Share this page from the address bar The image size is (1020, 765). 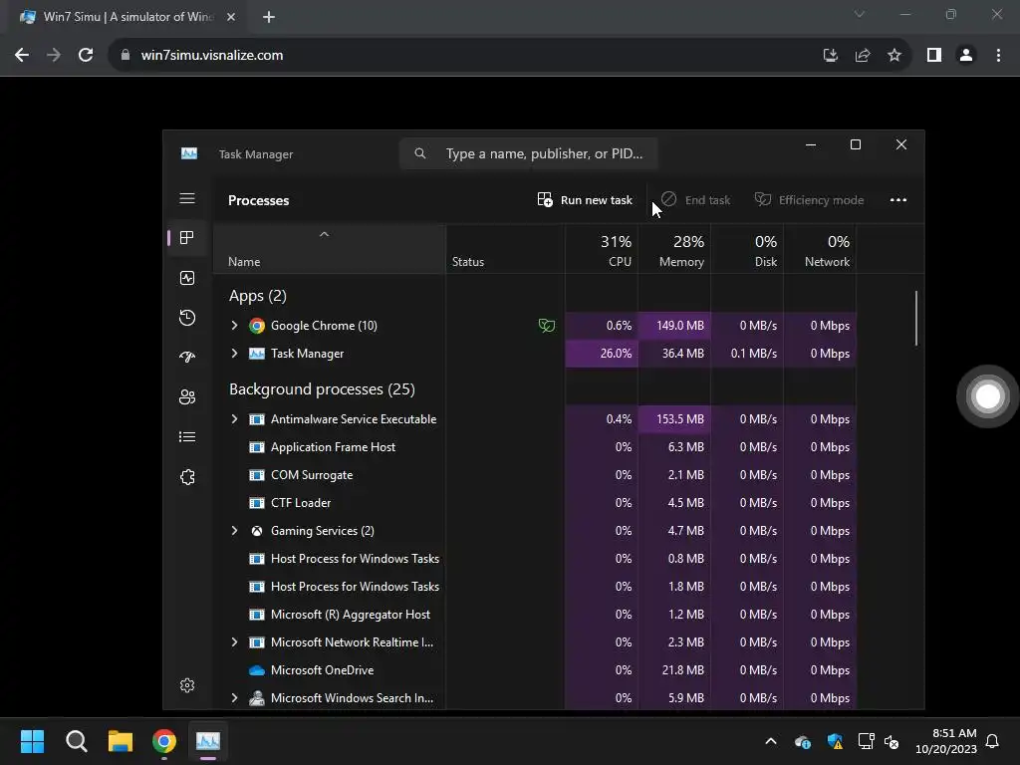863,56
